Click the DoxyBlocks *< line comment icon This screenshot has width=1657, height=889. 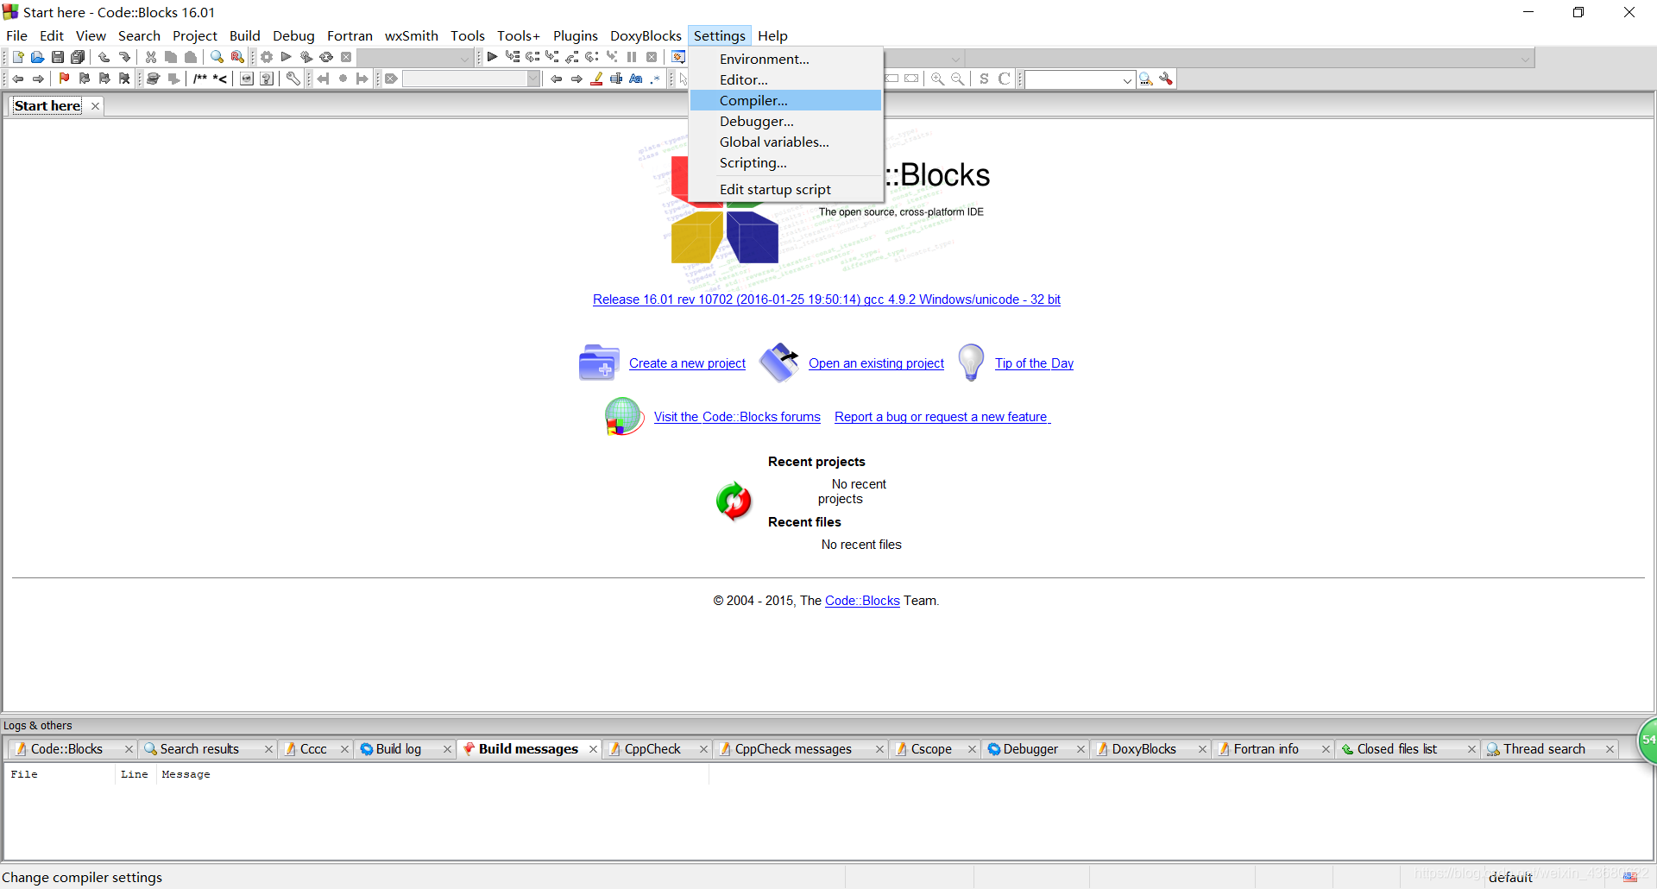(220, 79)
